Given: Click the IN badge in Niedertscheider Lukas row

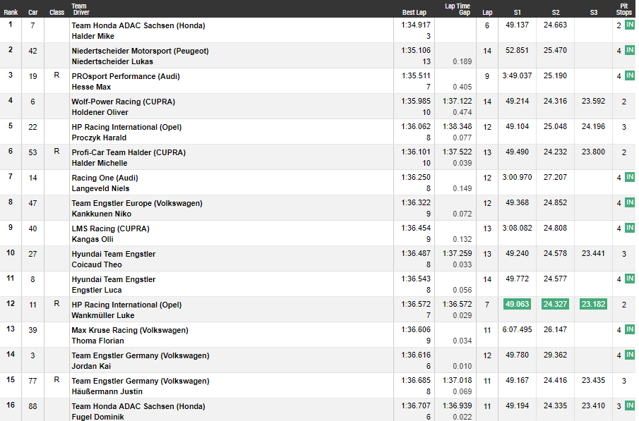Looking at the screenshot, I should pyautogui.click(x=630, y=51).
